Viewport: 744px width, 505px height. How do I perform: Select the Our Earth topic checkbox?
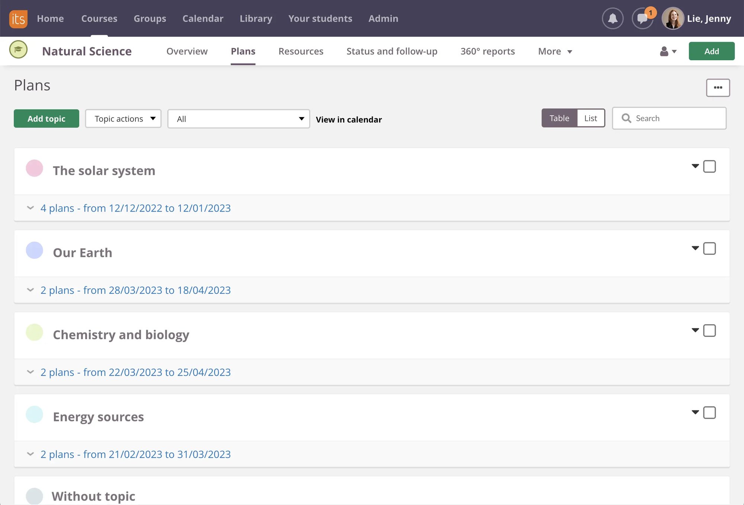pyautogui.click(x=709, y=248)
